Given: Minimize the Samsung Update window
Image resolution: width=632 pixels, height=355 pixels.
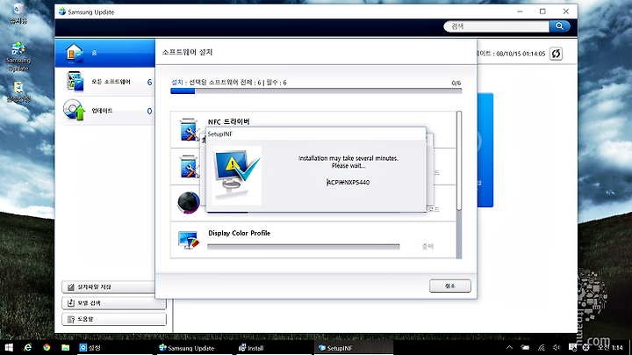Looking at the screenshot, I should (x=520, y=11).
